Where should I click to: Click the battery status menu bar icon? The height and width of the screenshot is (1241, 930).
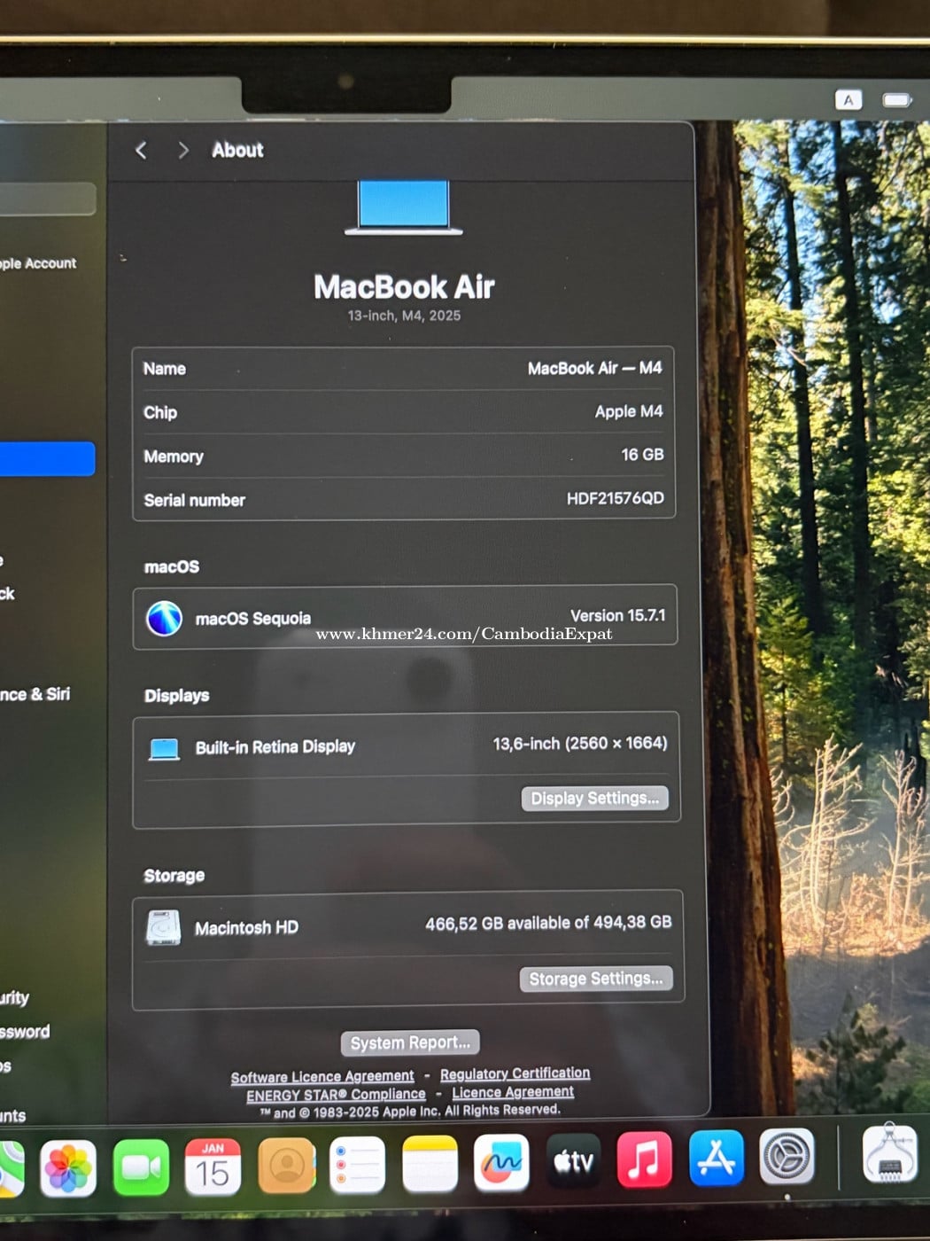896,100
